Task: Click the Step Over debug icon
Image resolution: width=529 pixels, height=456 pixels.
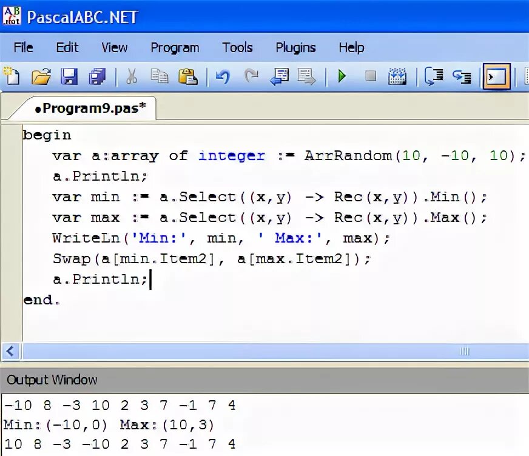Action: pos(434,76)
